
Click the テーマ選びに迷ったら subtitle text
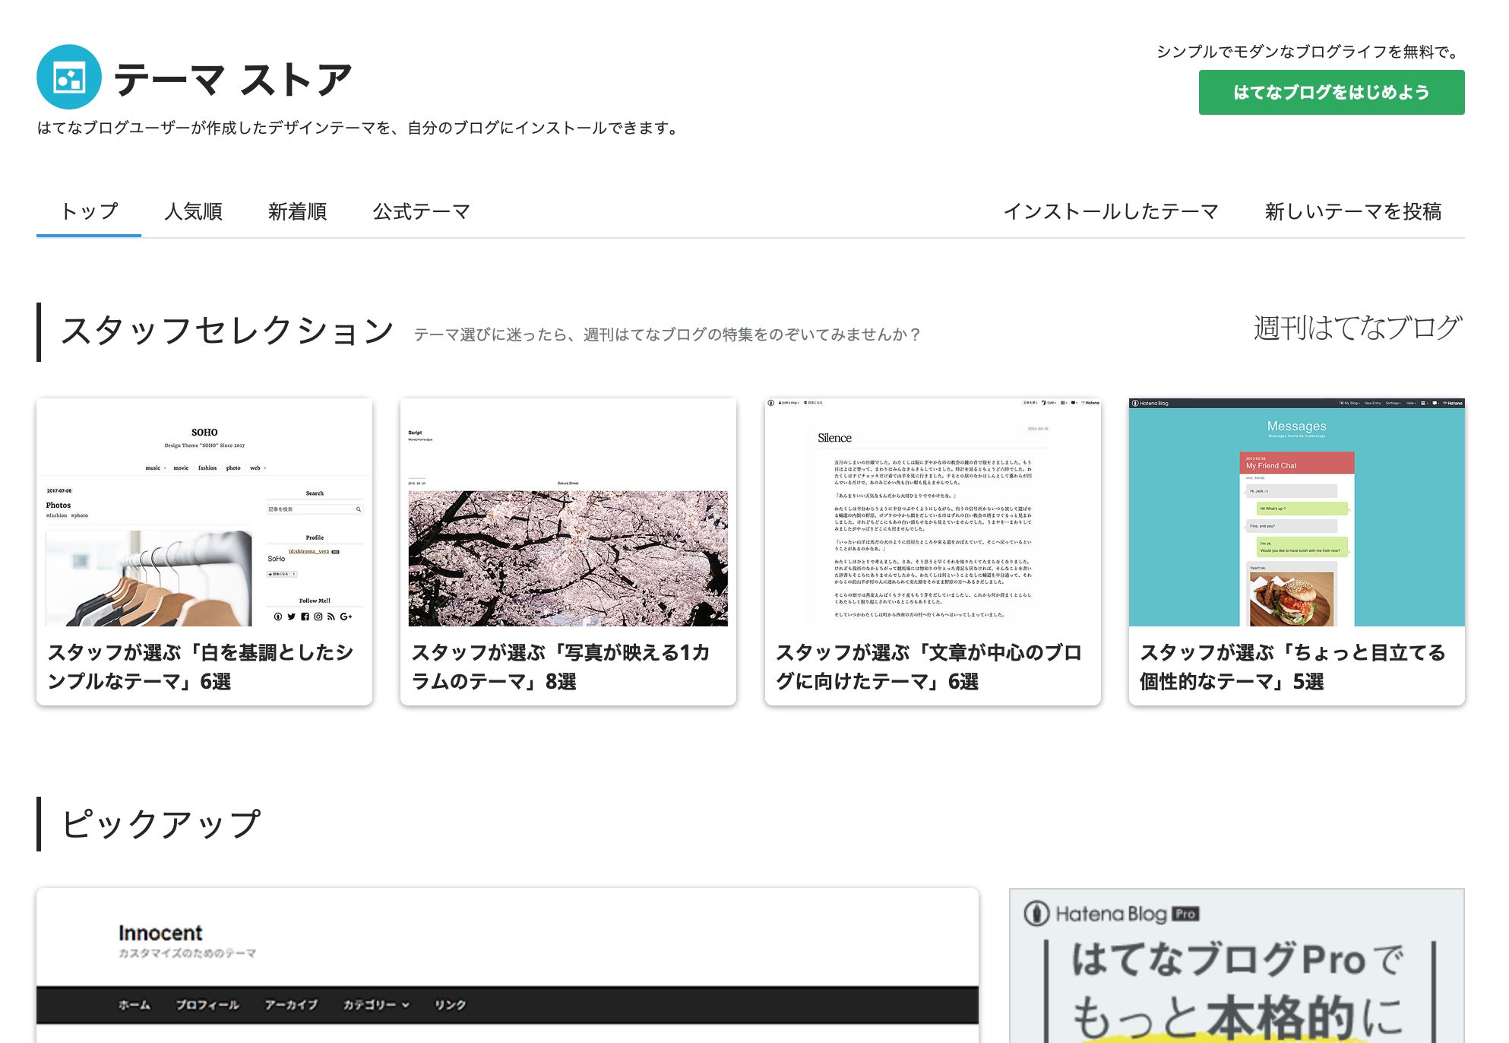pos(667,334)
